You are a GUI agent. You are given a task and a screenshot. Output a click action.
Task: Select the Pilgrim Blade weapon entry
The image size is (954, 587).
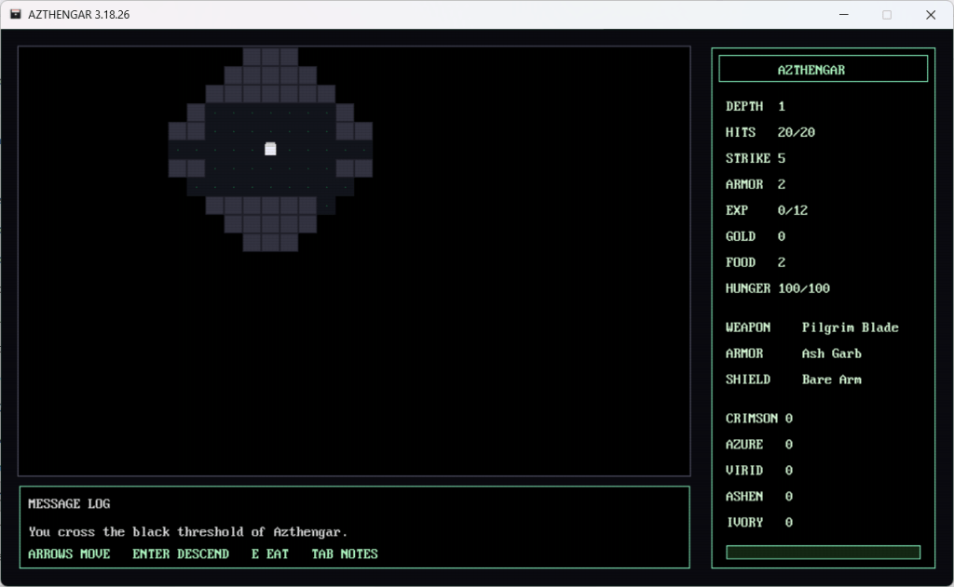(850, 327)
